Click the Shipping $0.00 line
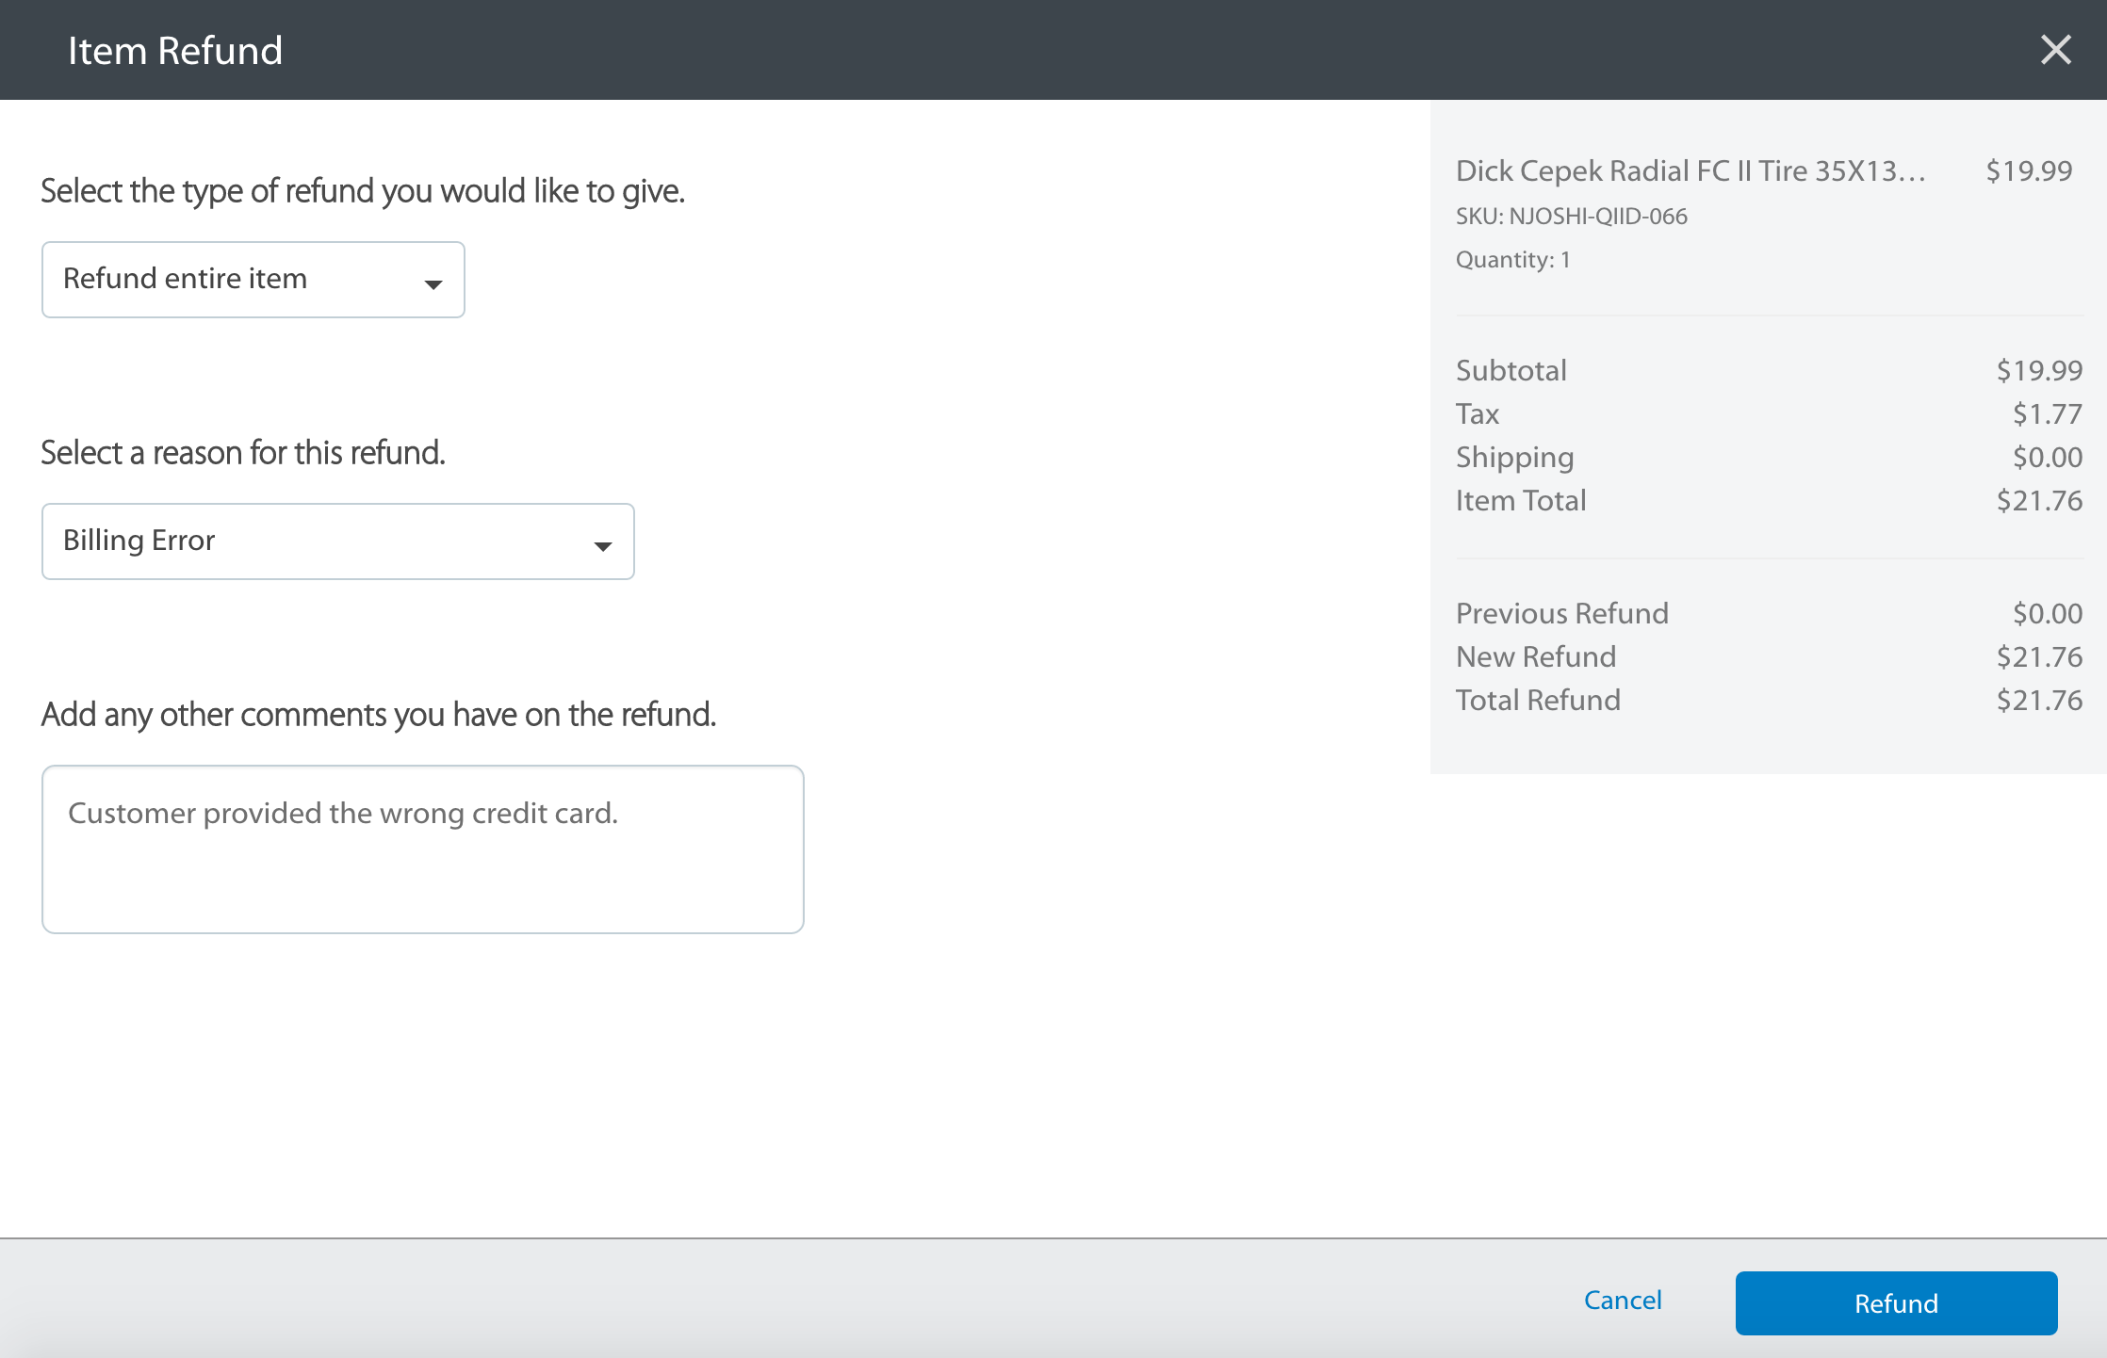 pyautogui.click(x=1514, y=457)
